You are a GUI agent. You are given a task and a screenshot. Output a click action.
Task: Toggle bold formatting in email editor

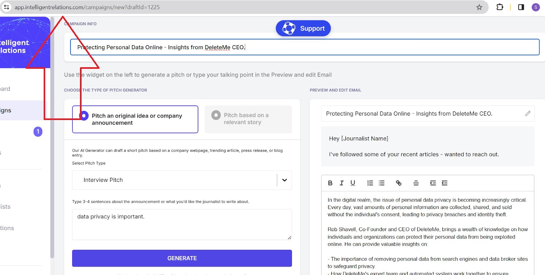click(x=330, y=183)
